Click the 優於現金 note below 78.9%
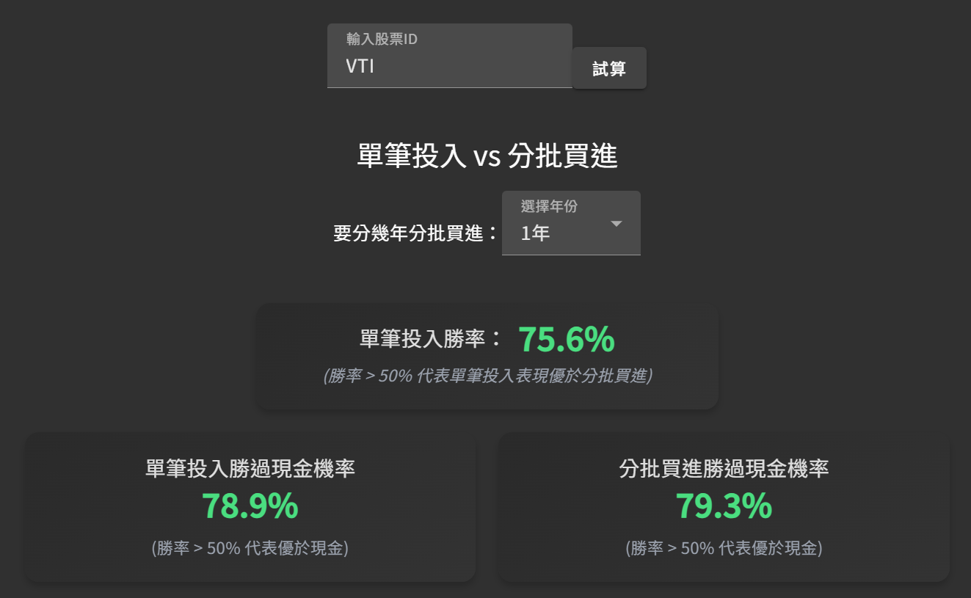The height and width of the screenshot is (598, 971). pyautogui.click(x=250, y=548)
